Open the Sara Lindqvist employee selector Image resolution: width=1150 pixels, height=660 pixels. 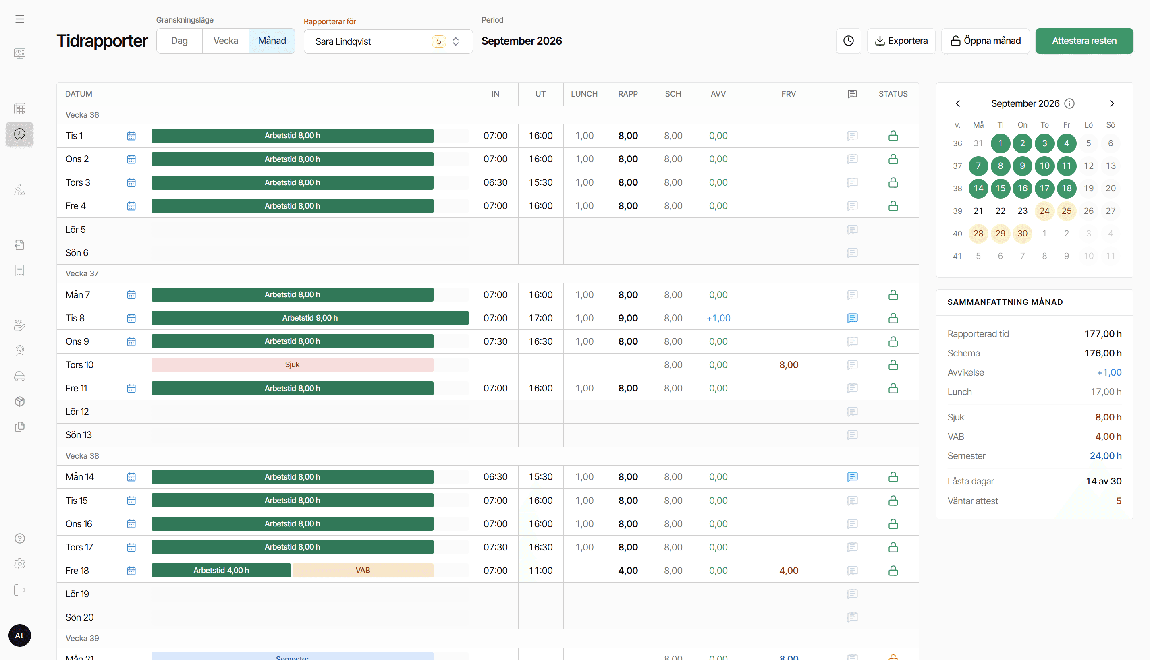point(388,42)
